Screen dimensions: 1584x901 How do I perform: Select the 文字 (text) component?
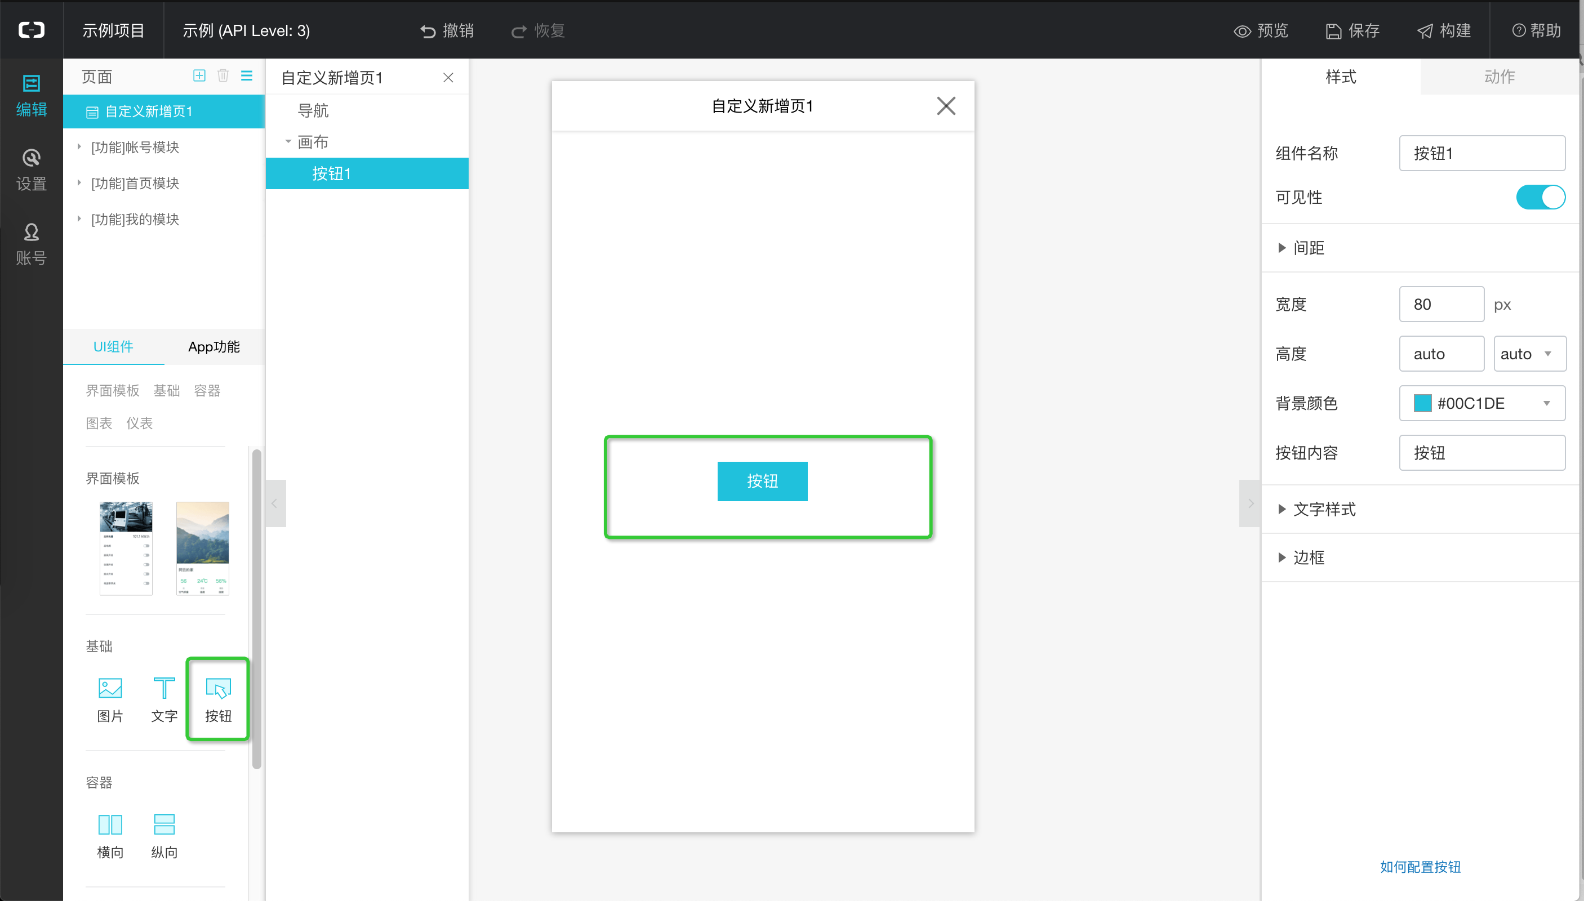[x=164, y=700]
